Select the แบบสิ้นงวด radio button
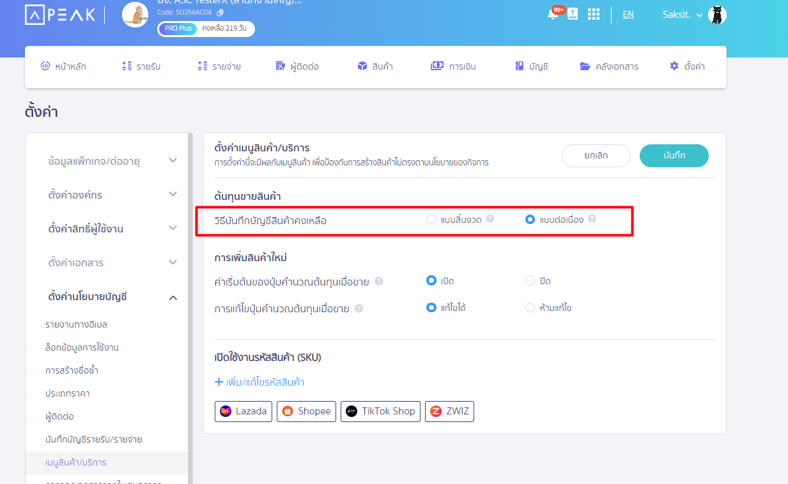Viewport: 788px width, 484px height. point(431,218)
